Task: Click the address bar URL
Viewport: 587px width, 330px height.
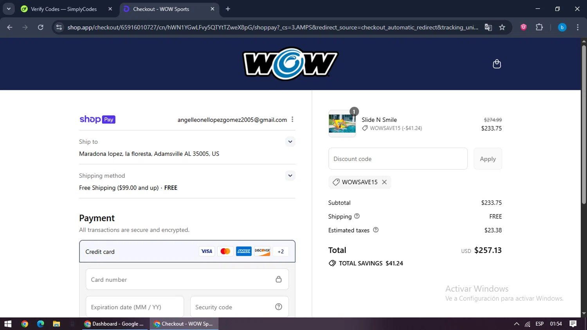Action: [273, 27]
